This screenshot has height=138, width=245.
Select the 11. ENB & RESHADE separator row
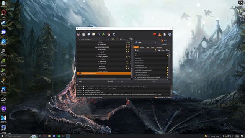[104, 71]
